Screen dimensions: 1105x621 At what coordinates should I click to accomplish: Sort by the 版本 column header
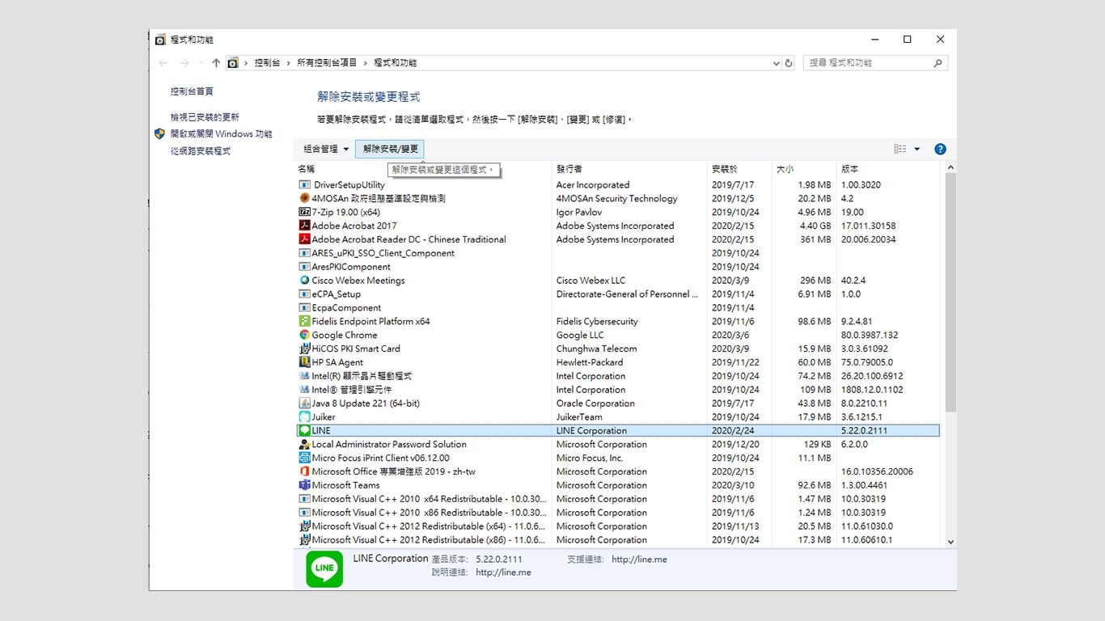(x=888, y=169)
